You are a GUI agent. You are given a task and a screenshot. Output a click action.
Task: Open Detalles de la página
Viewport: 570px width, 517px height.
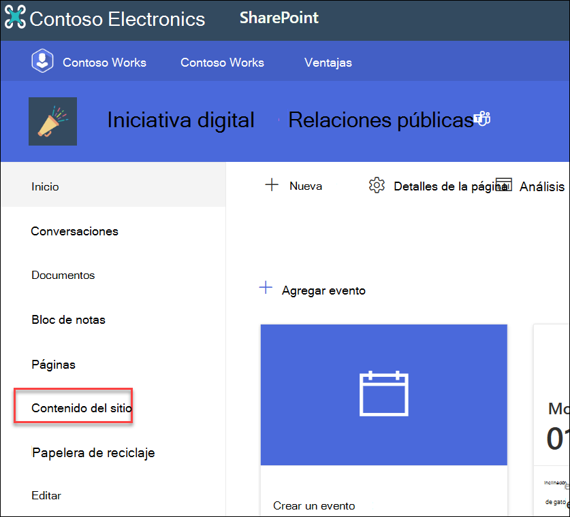tap(438, 186)
